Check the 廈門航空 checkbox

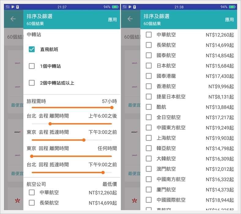coord(149,190)
